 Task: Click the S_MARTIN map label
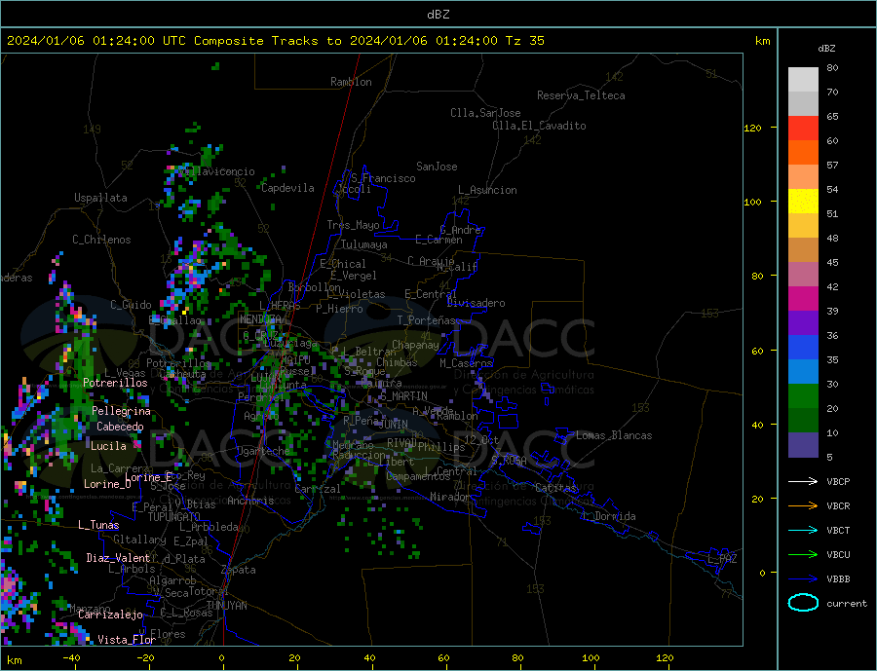click(x=403, y=396)
